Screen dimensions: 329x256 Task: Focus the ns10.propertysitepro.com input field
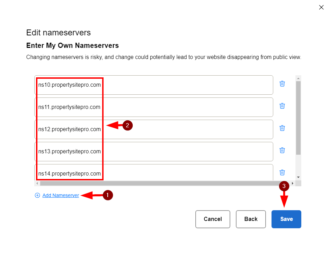pos(153,85)
